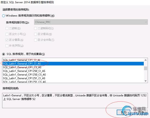Toggle the 二进制(B) checkbox
The image size is (150, 118).
(7, 28)
